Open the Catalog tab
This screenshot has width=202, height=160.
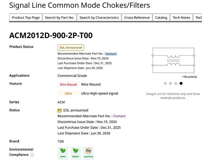161,18
